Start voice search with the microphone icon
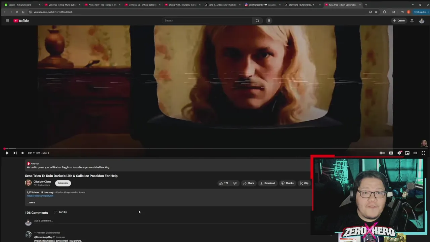Screen dimensions: 430x242 [x=269, y=21]
